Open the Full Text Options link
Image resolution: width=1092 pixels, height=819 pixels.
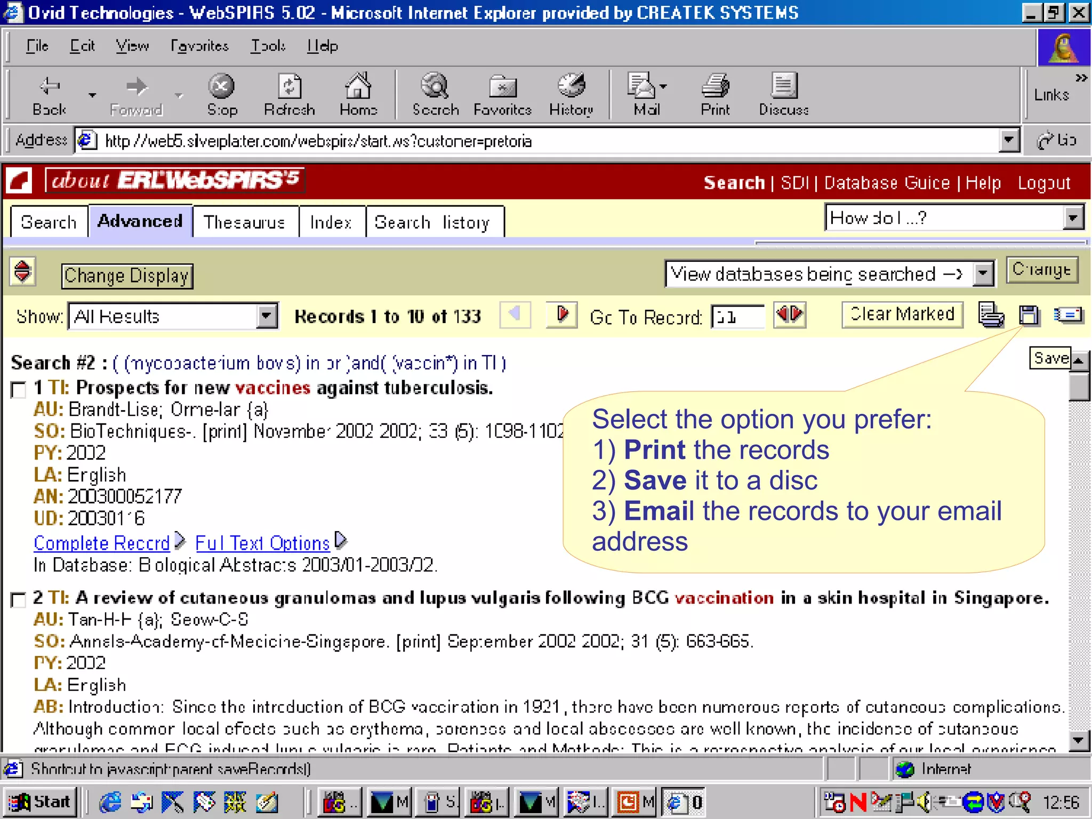coord(262,543)
